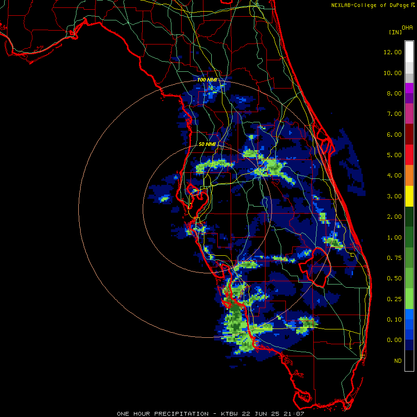The height and width of the screenshot is (417, 417).
Task: Click the ND legend label
Action: point(398,361)
